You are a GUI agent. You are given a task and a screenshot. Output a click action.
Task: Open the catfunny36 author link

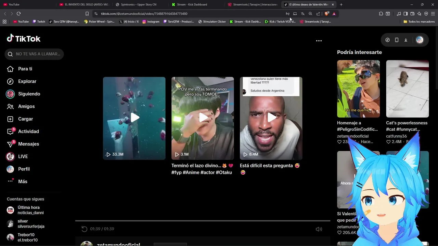click(396, 136)
